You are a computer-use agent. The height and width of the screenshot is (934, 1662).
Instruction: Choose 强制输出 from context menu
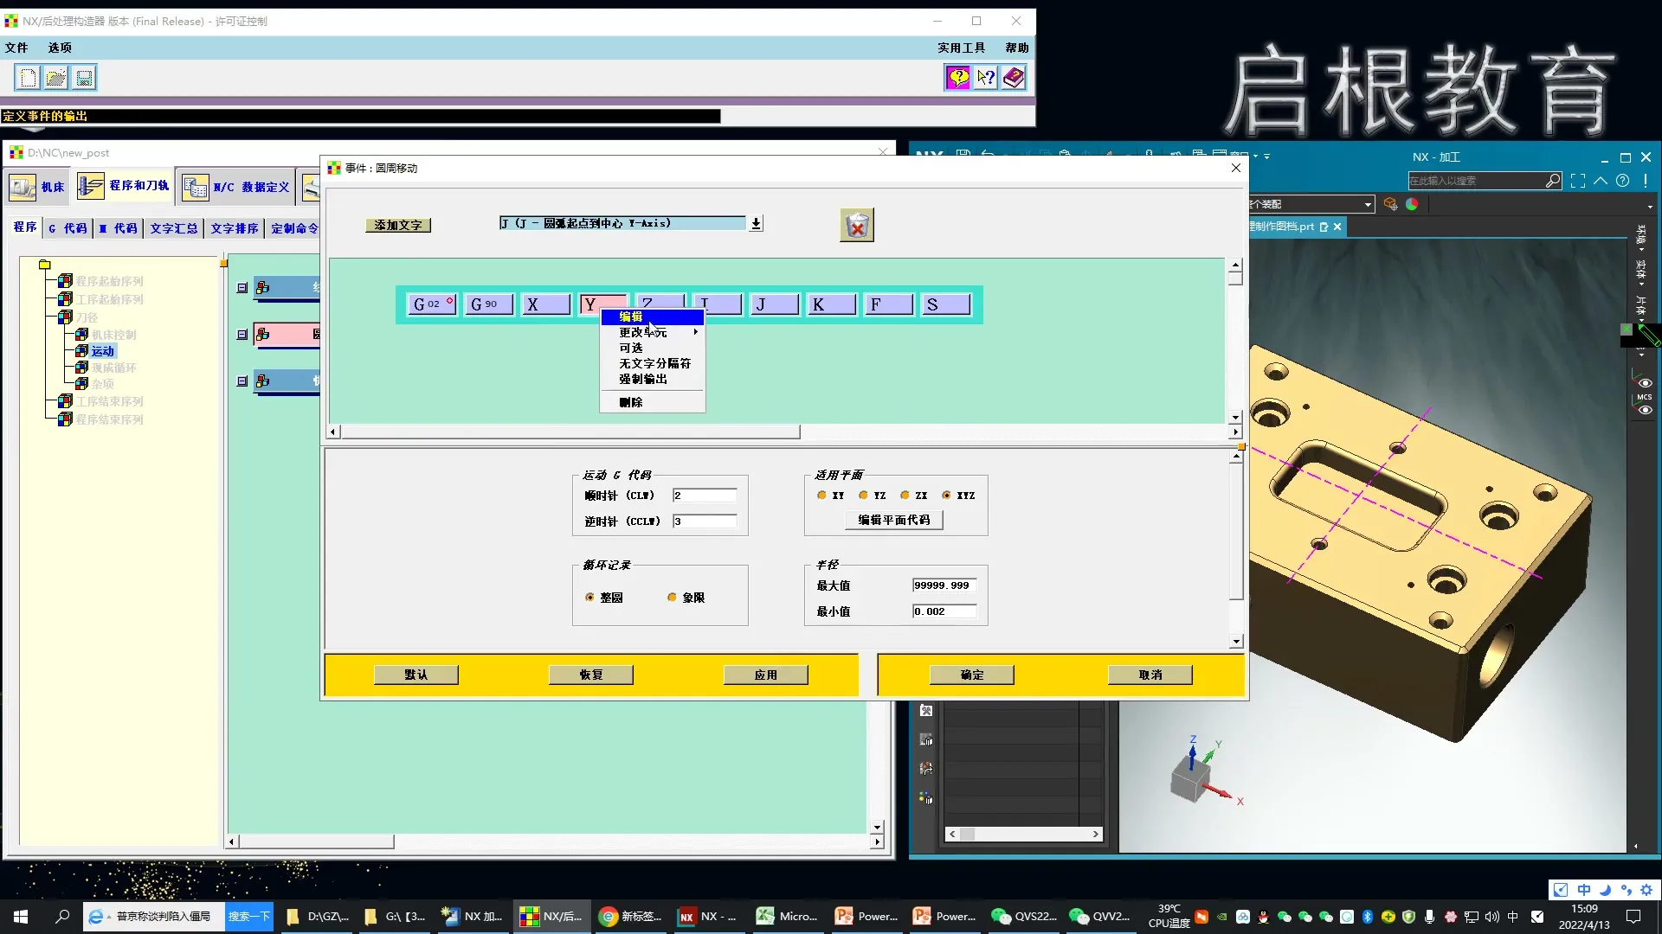(x=643, y=379)
